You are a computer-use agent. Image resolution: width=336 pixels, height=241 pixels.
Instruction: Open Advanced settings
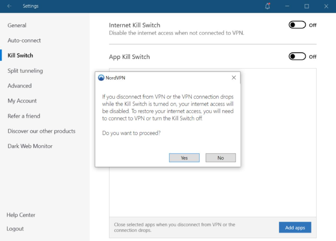tap(20, 86)
